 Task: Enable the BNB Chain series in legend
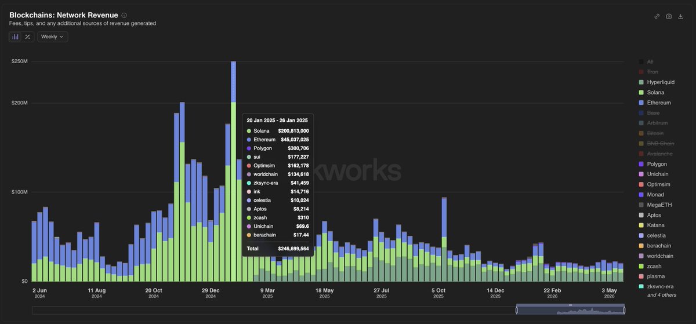pos(656,143)
